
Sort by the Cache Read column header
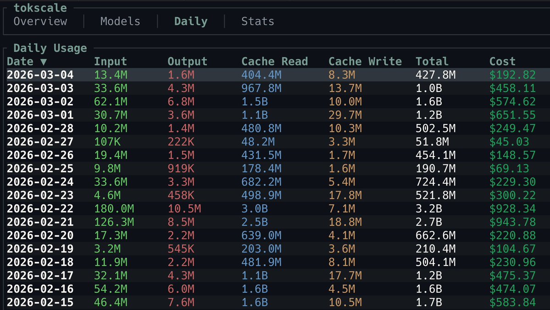pos(275,62)
